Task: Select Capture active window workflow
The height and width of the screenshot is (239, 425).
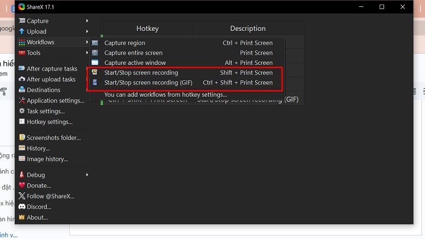Action: 187,63
